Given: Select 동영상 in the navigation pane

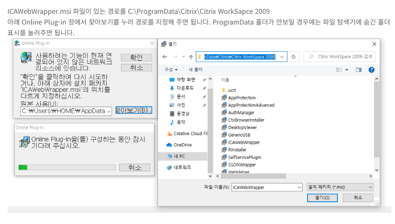Looking at the screenshot, I should [183, 114].
